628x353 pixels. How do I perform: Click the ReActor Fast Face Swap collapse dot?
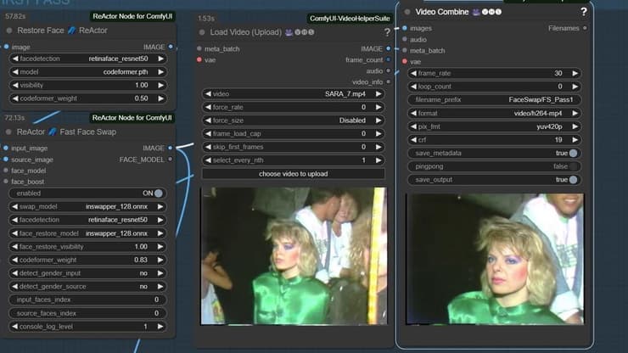click(8, 132)
